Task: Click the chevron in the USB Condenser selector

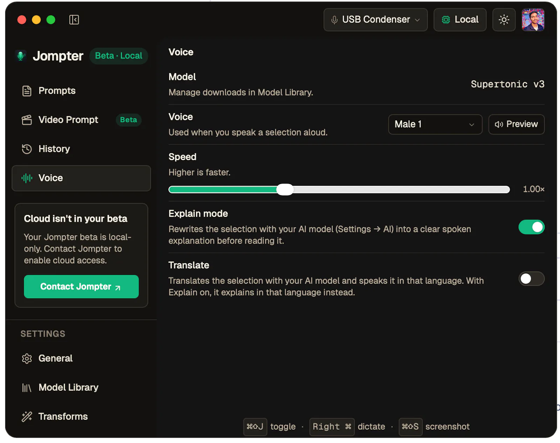Action: [417, 20]
